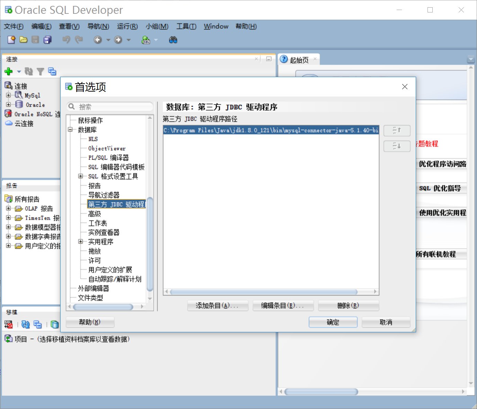Click the Open folder toolbar icon

point(24,40)
